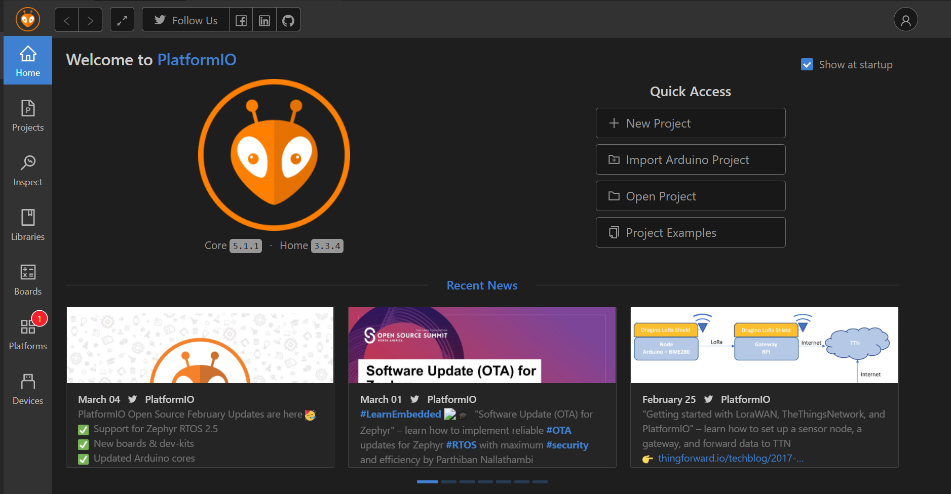The height and width of the screenshot is (494, 951).
Task: Click the large PlatformIO alien logo
Action: pyautogui.click(x=274, y=155)
